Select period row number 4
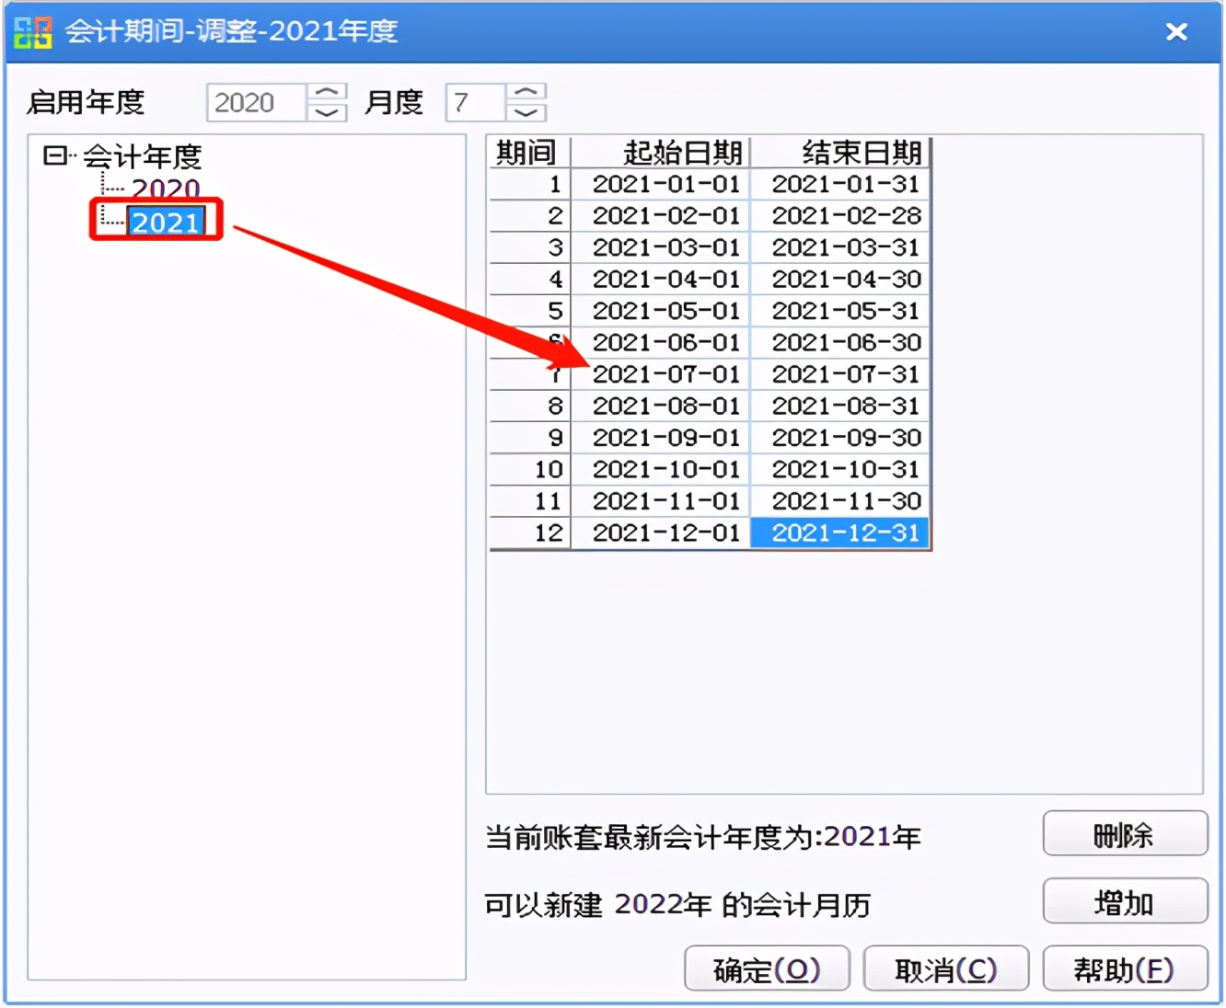Viewport: 1226px width, 1008px height. pyautogui.click(x=530, y=279)
